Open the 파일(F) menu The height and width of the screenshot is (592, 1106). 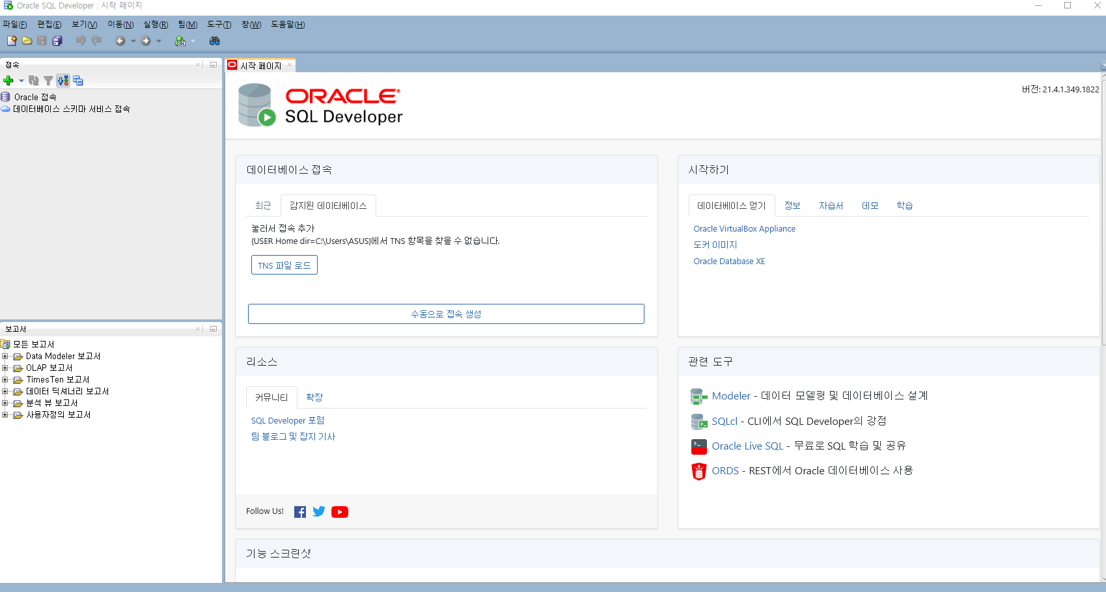pos(15,25)
